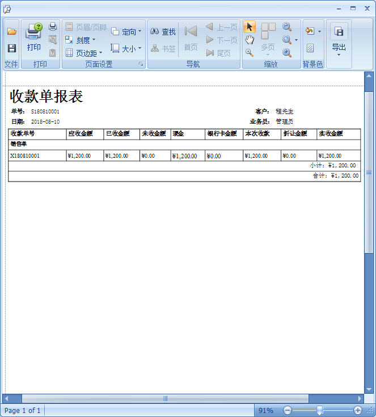Select the pointer arrow tool
The height and width of the screenshot is (417, 376).
(x=250, y=27)
